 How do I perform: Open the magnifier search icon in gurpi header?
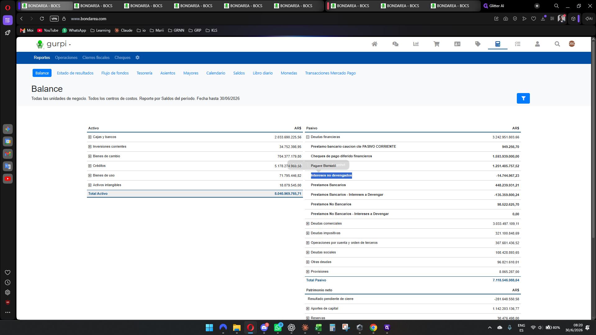tap(557, 44)
